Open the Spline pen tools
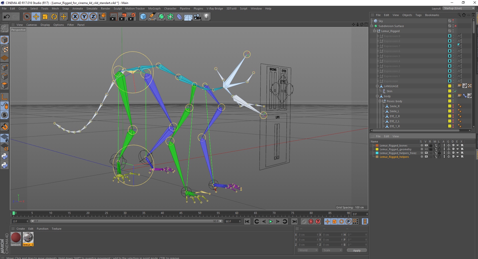The image size is (478, 259). coord(152,17)
